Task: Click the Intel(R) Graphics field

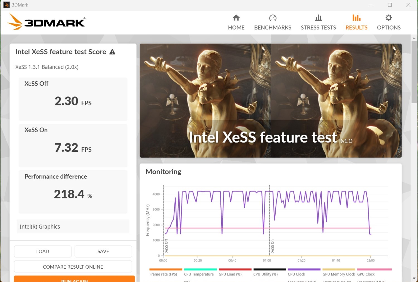Action: pyautogui.click(x=73, y=226)
